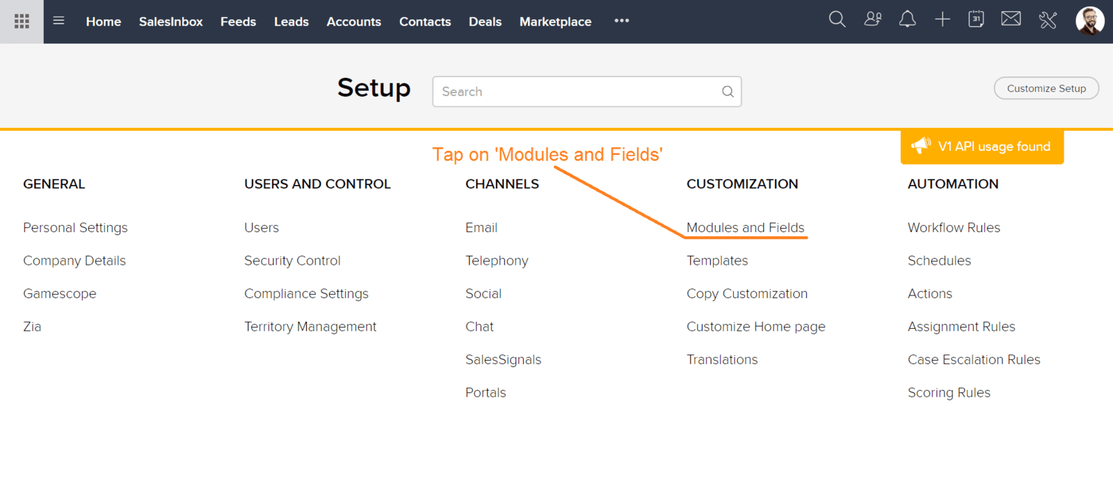Screen dimensions: 1113x499
Task: Open Territory Management
Action: coord(310,327)
